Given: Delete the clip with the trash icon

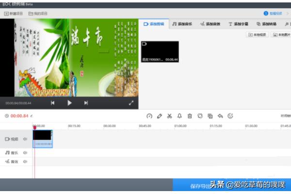Looking at the screenshot, I should point(190,116).
